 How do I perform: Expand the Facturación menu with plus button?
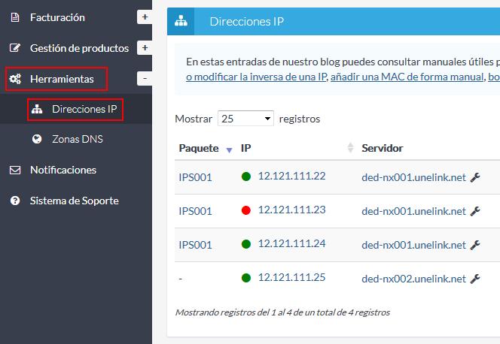[145, 17]
